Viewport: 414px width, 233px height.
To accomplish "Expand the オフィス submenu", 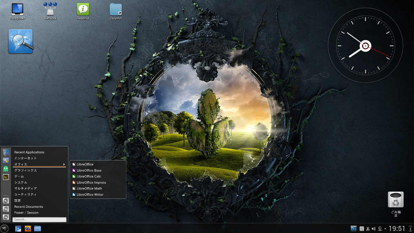I will click(39, 164).
